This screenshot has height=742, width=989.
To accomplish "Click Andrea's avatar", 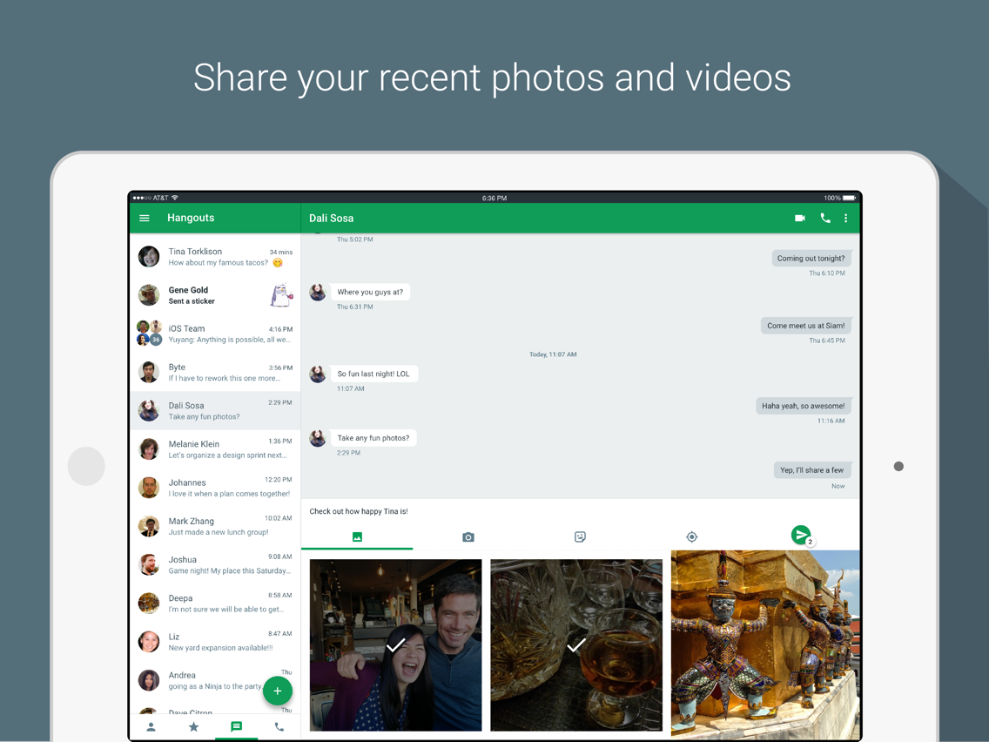I will (149, 680).
